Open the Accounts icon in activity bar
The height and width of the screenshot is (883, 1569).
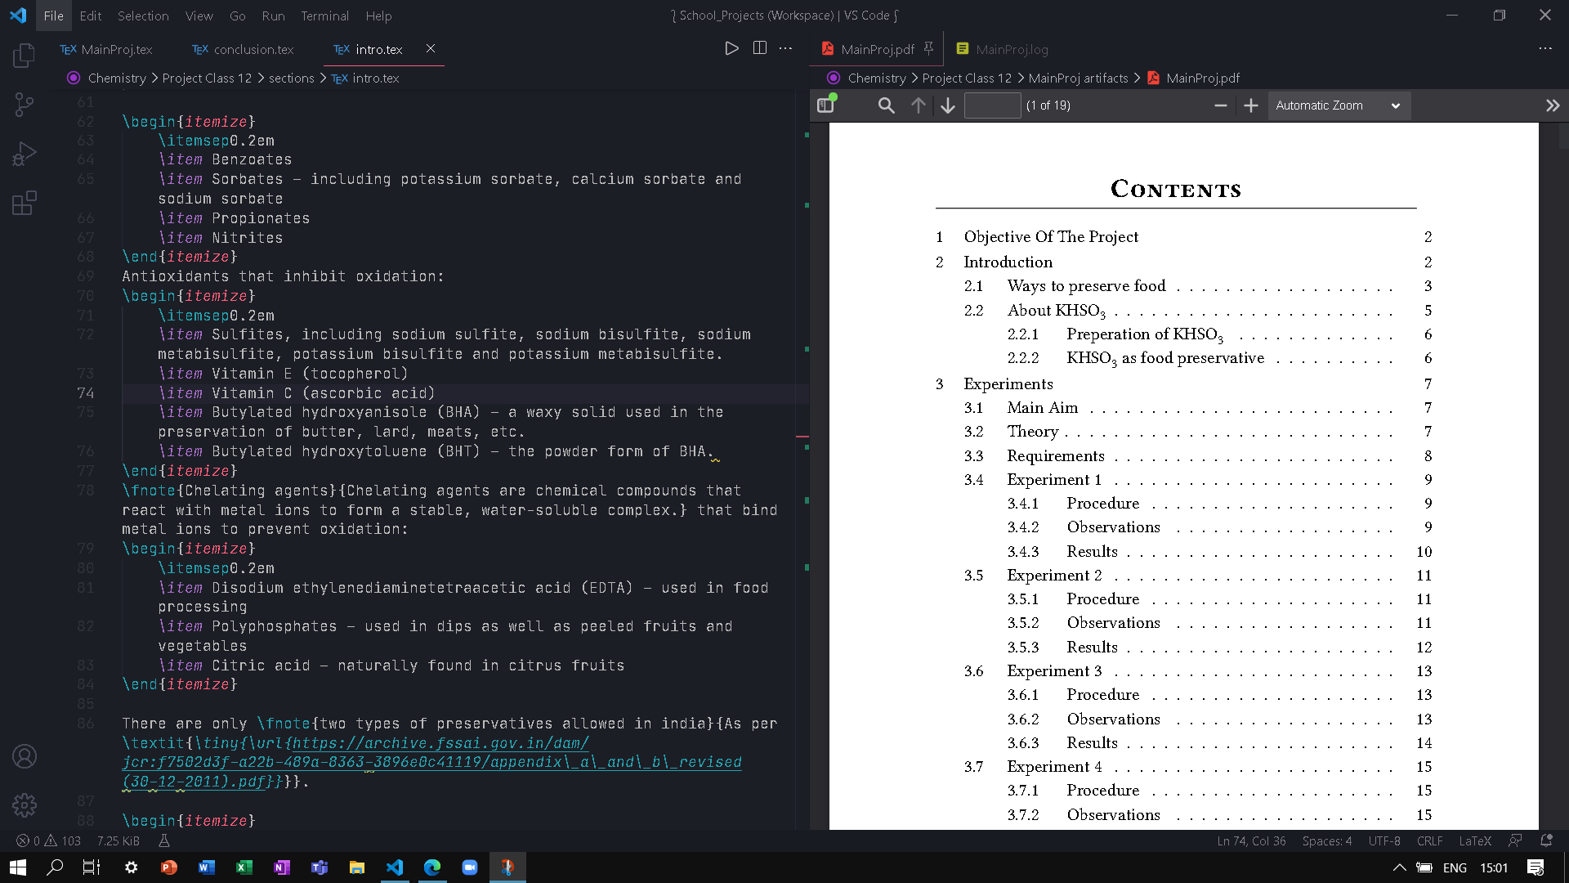tap(25, 756)
